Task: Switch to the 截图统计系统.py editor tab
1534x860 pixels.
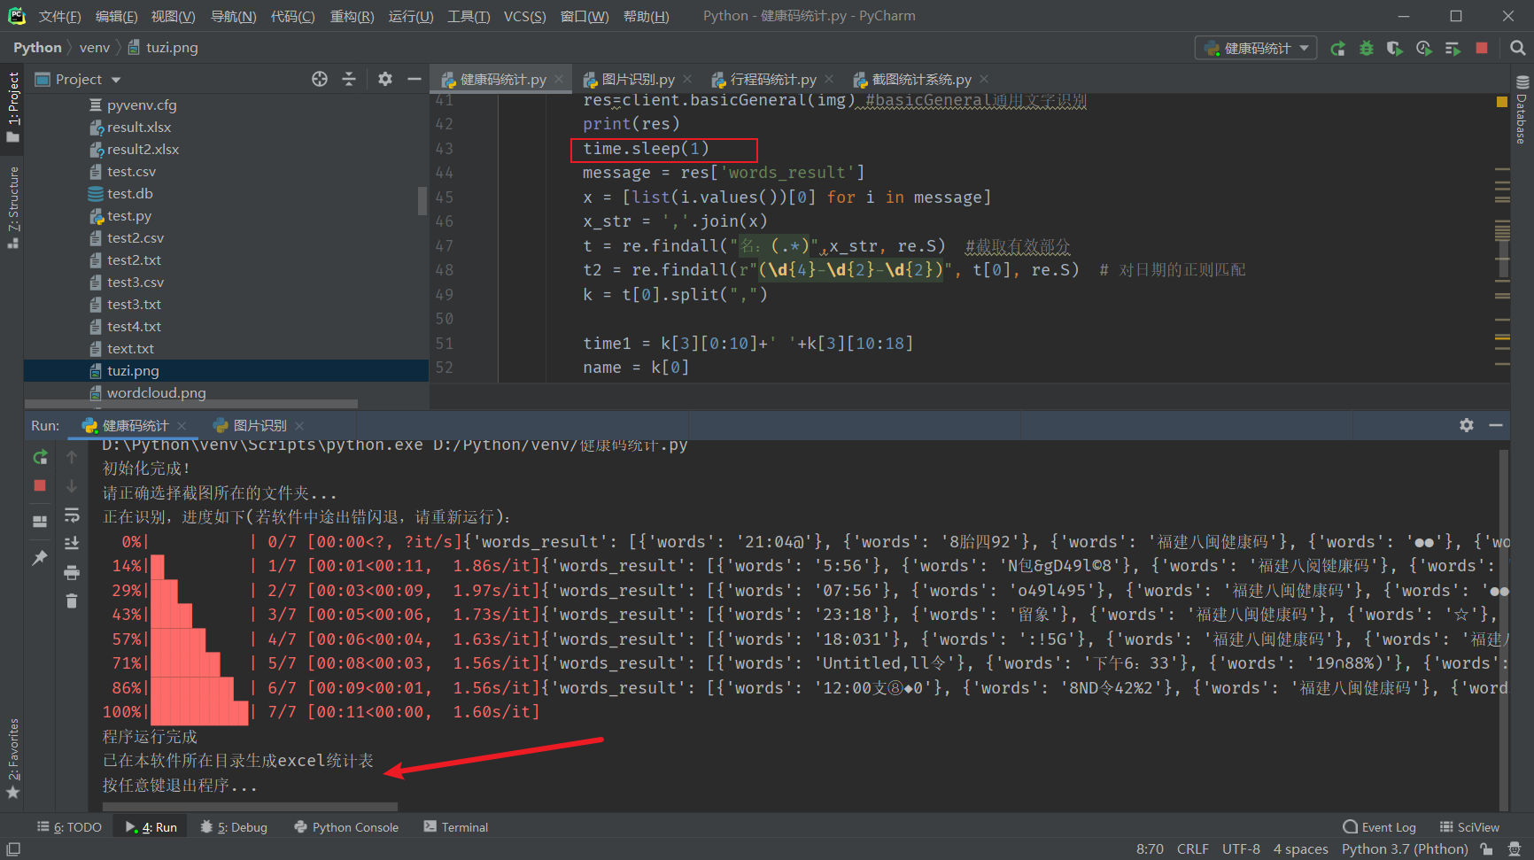Action: pyautogui.click(x=921, y=79)
